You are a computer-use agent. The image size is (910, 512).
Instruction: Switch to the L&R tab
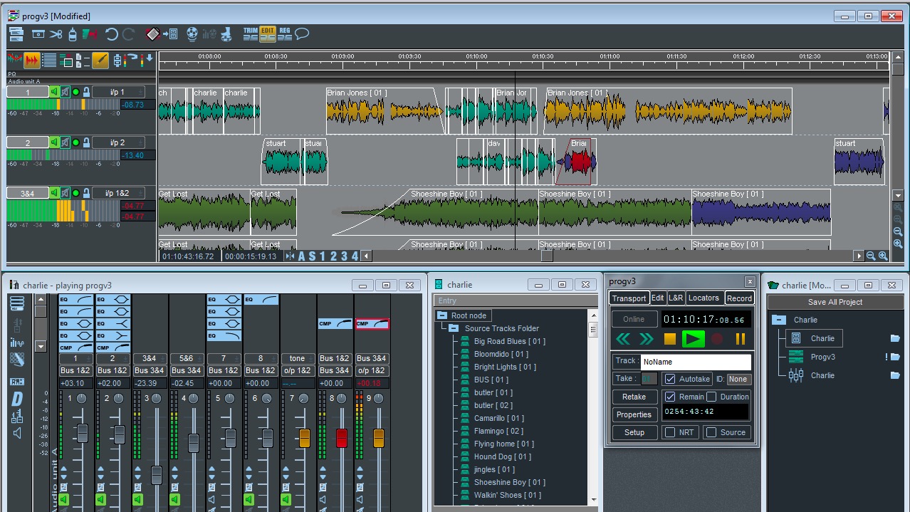click(676, 298)
